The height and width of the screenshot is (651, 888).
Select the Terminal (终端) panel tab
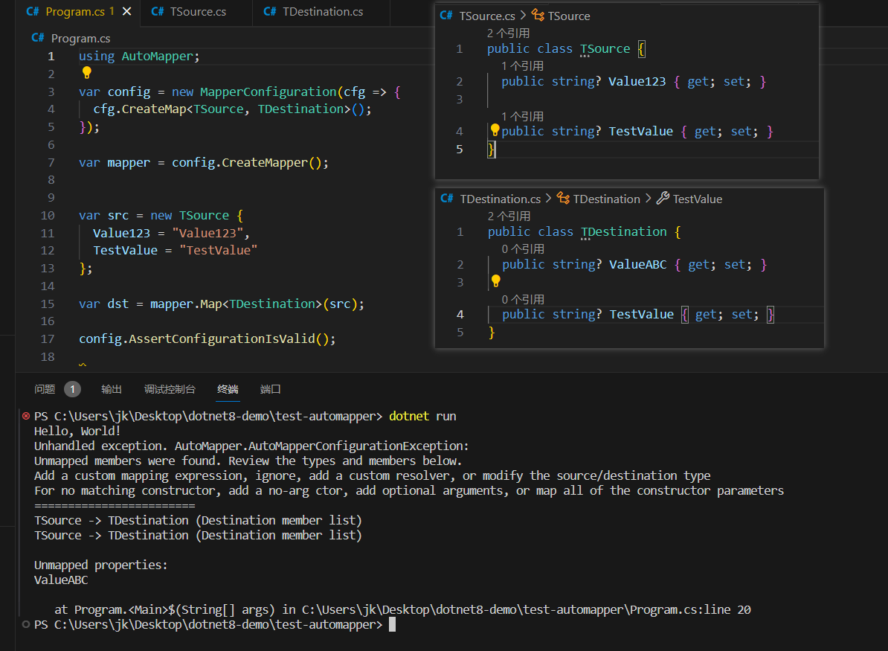click(x=228, y=388)
